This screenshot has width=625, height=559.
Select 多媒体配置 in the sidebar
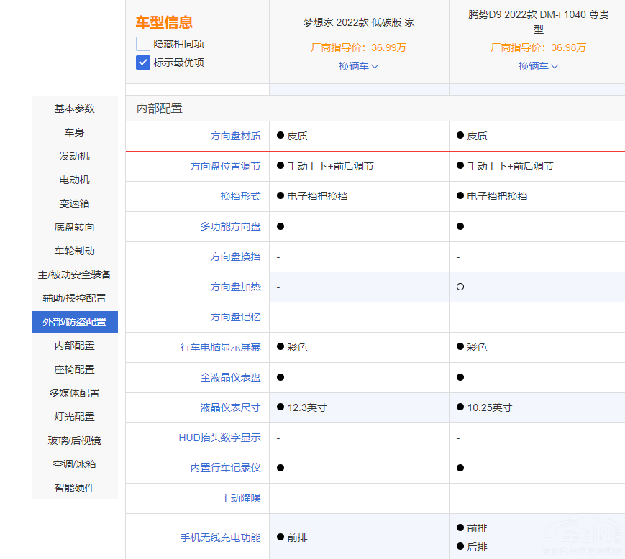coord(75,393)
